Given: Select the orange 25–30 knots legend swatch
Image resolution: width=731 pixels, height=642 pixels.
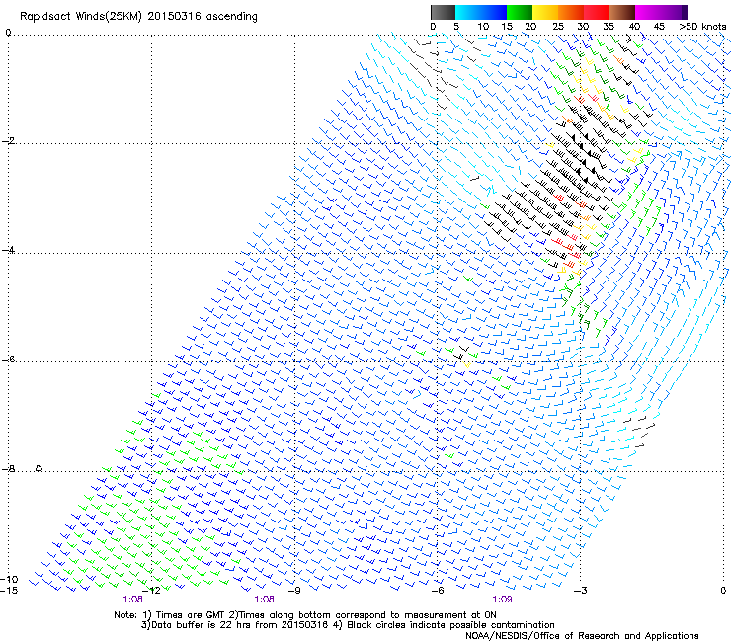Looking at the screenshot, I should [571, 12].
